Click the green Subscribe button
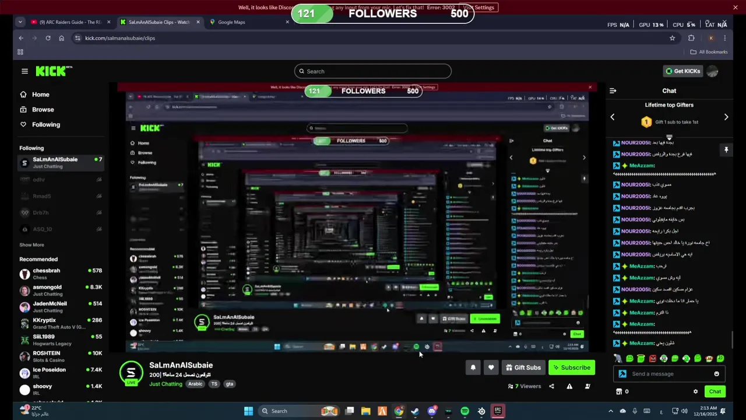The height and width of the screenshot is (420, 746). 571,367
